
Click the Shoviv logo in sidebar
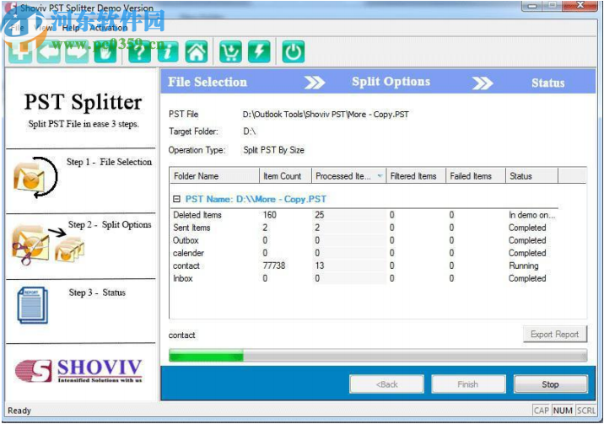79,371
